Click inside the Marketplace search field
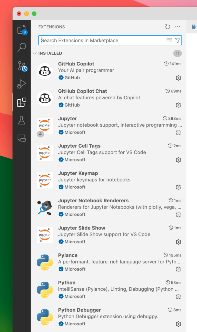This screenshot has width=197, height=332. (103, 40)
